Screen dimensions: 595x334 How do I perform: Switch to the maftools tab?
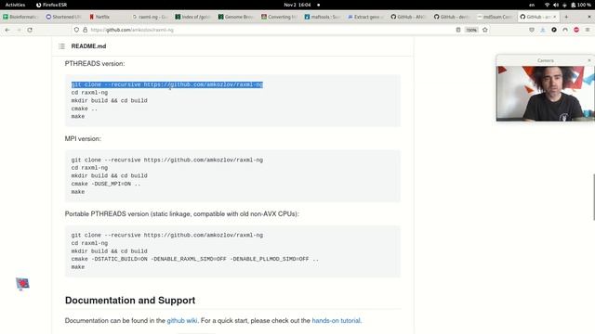coord(323,17)
